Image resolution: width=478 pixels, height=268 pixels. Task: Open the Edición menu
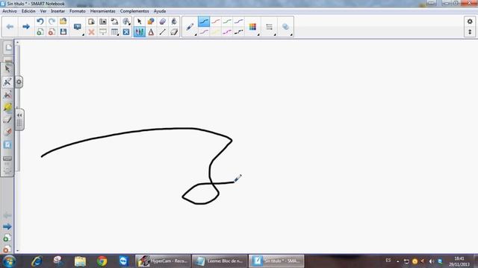tap(28, 11)
